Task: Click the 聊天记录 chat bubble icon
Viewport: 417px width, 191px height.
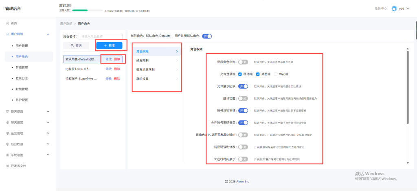Action: click(7, 112)
